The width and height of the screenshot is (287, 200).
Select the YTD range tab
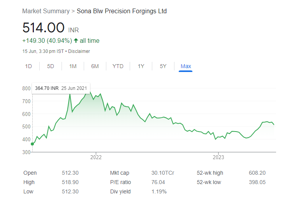[x=118, y=66]
